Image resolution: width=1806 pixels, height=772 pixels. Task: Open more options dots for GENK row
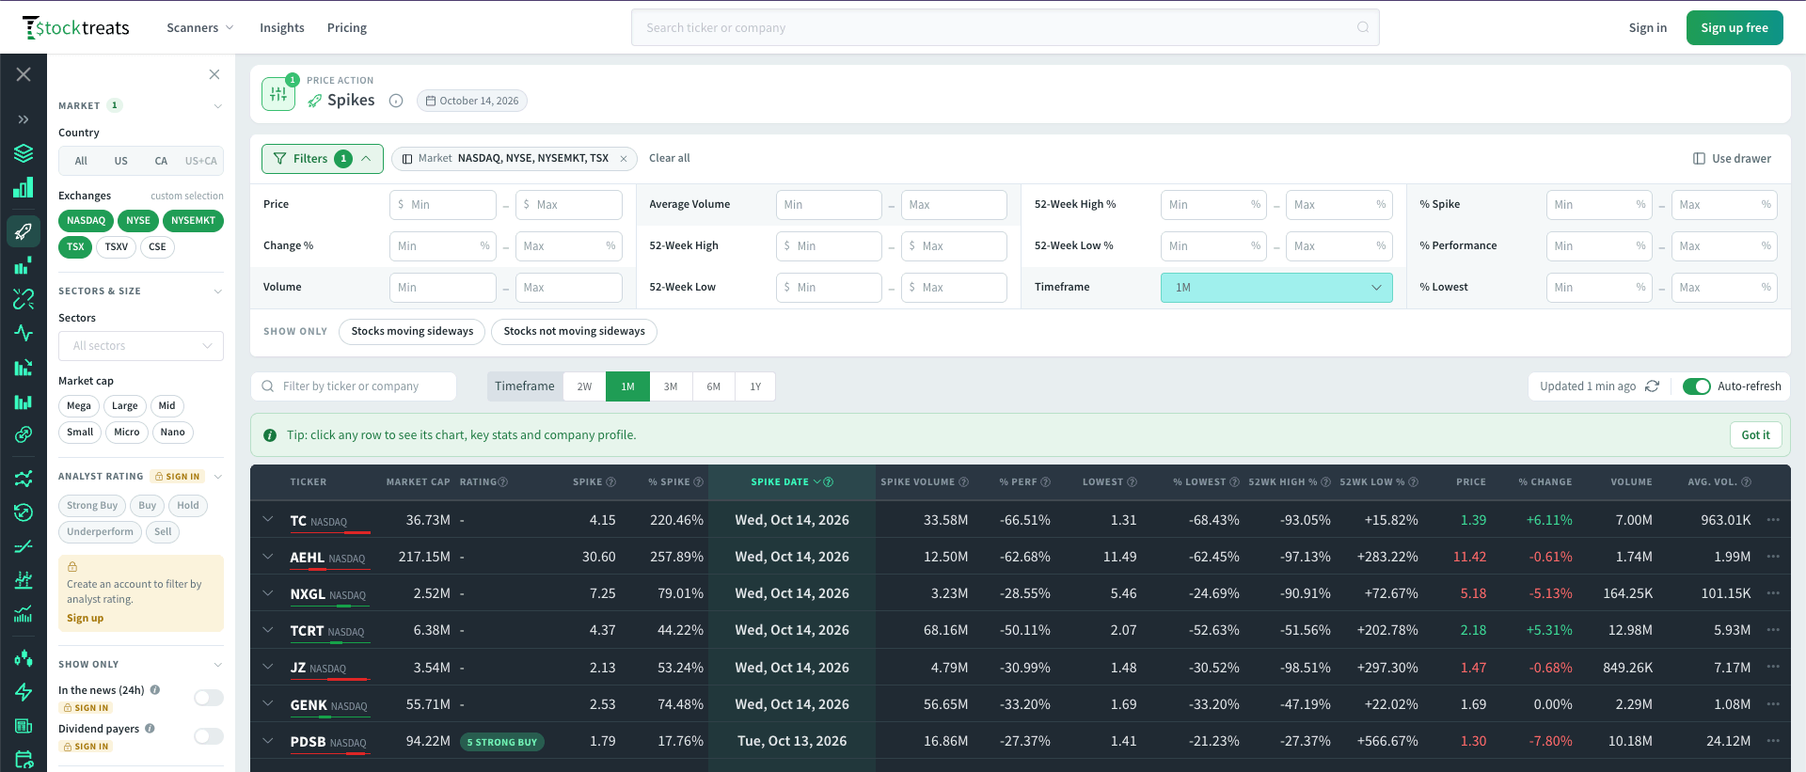[1773, 704]
